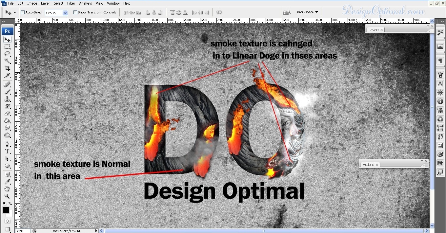Select the Magic Wand tool
Viewport: 446px width, 233px height.
(x=7, y=61)
